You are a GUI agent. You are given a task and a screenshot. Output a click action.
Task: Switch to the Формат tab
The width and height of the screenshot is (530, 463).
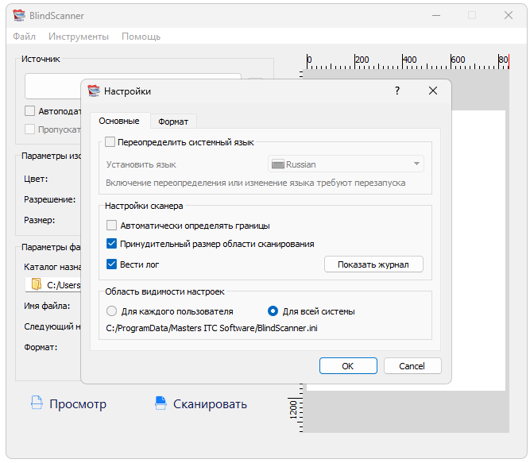click(x=173, y=122)
